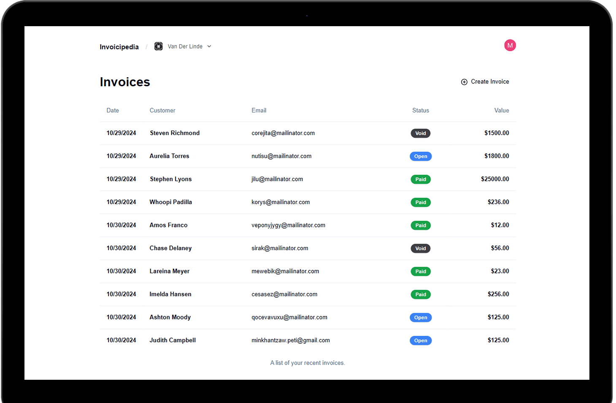Image resolution: width=616 pixels, height=403 pixels.
Task: Select Amos Franco's email veponyjygy@mailinator.com
Action: pos(288,225)
